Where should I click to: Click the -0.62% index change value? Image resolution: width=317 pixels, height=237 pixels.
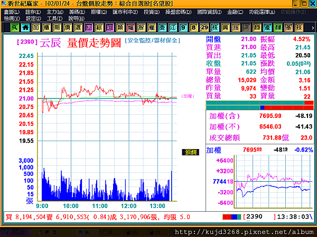coord(304,150)
